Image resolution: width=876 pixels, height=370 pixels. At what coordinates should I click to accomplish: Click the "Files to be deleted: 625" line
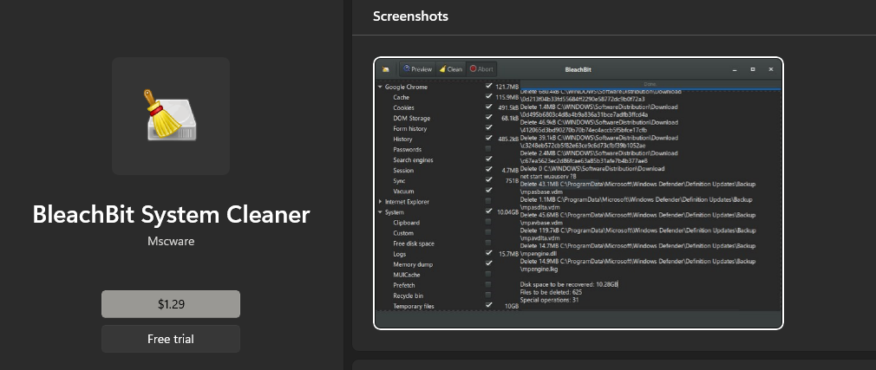tap(550, 292)
